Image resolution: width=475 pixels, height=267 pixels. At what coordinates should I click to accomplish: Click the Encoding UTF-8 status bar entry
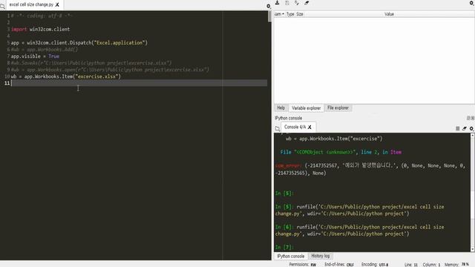point(375,264)
